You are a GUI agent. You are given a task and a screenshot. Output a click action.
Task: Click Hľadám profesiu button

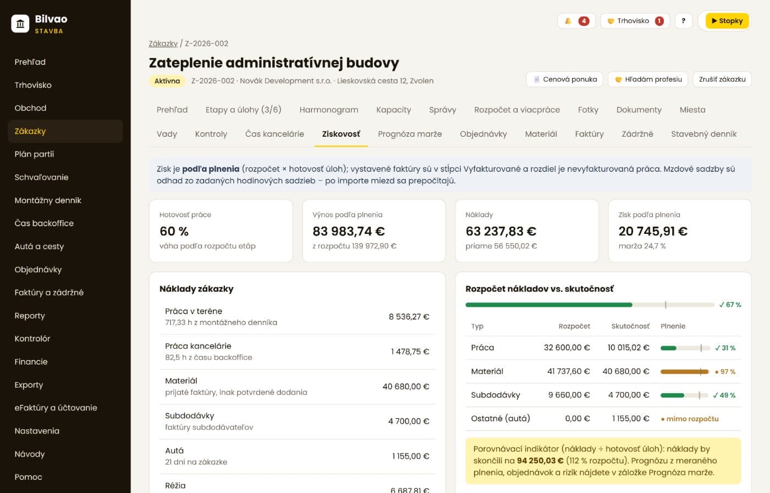pyautogui.click(x=648, y=79)
